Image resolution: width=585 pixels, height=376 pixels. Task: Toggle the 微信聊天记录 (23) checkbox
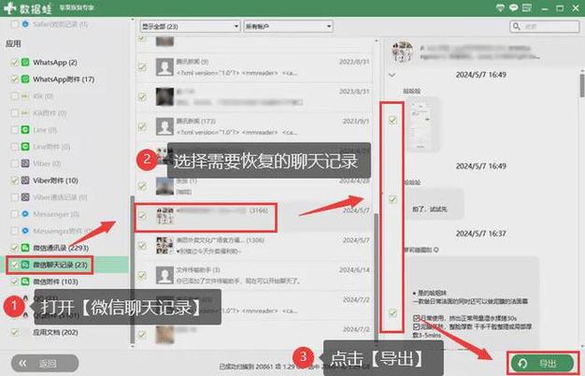pos(15,265)
